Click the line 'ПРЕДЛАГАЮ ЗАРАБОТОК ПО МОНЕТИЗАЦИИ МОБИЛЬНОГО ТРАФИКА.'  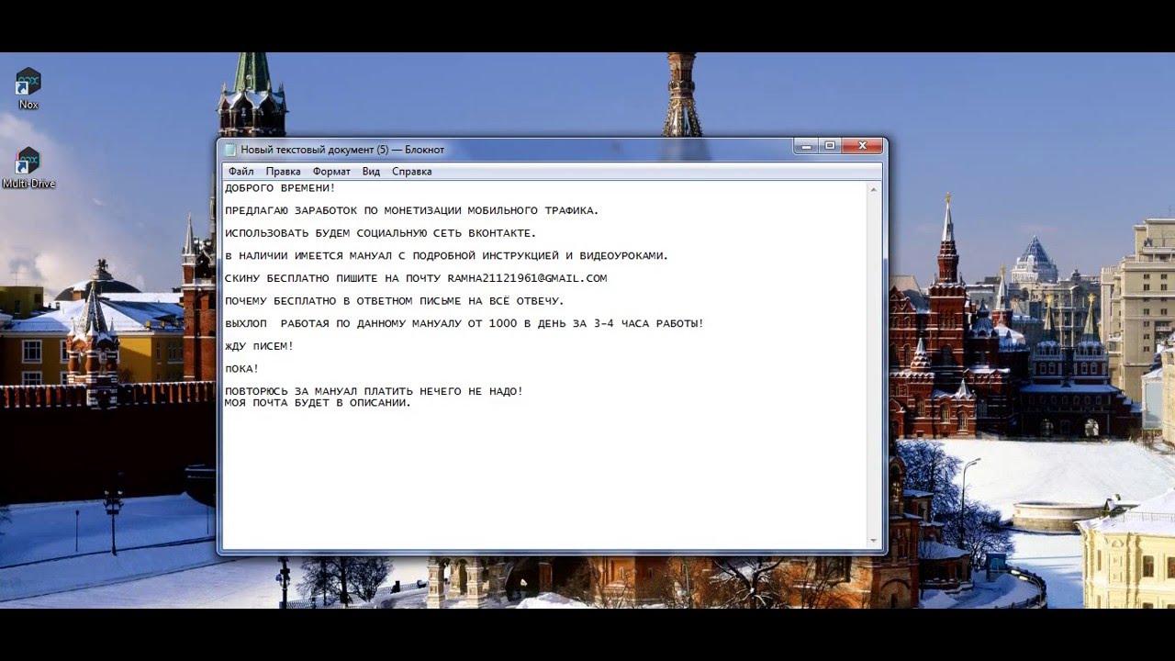(x=411, y=210)
